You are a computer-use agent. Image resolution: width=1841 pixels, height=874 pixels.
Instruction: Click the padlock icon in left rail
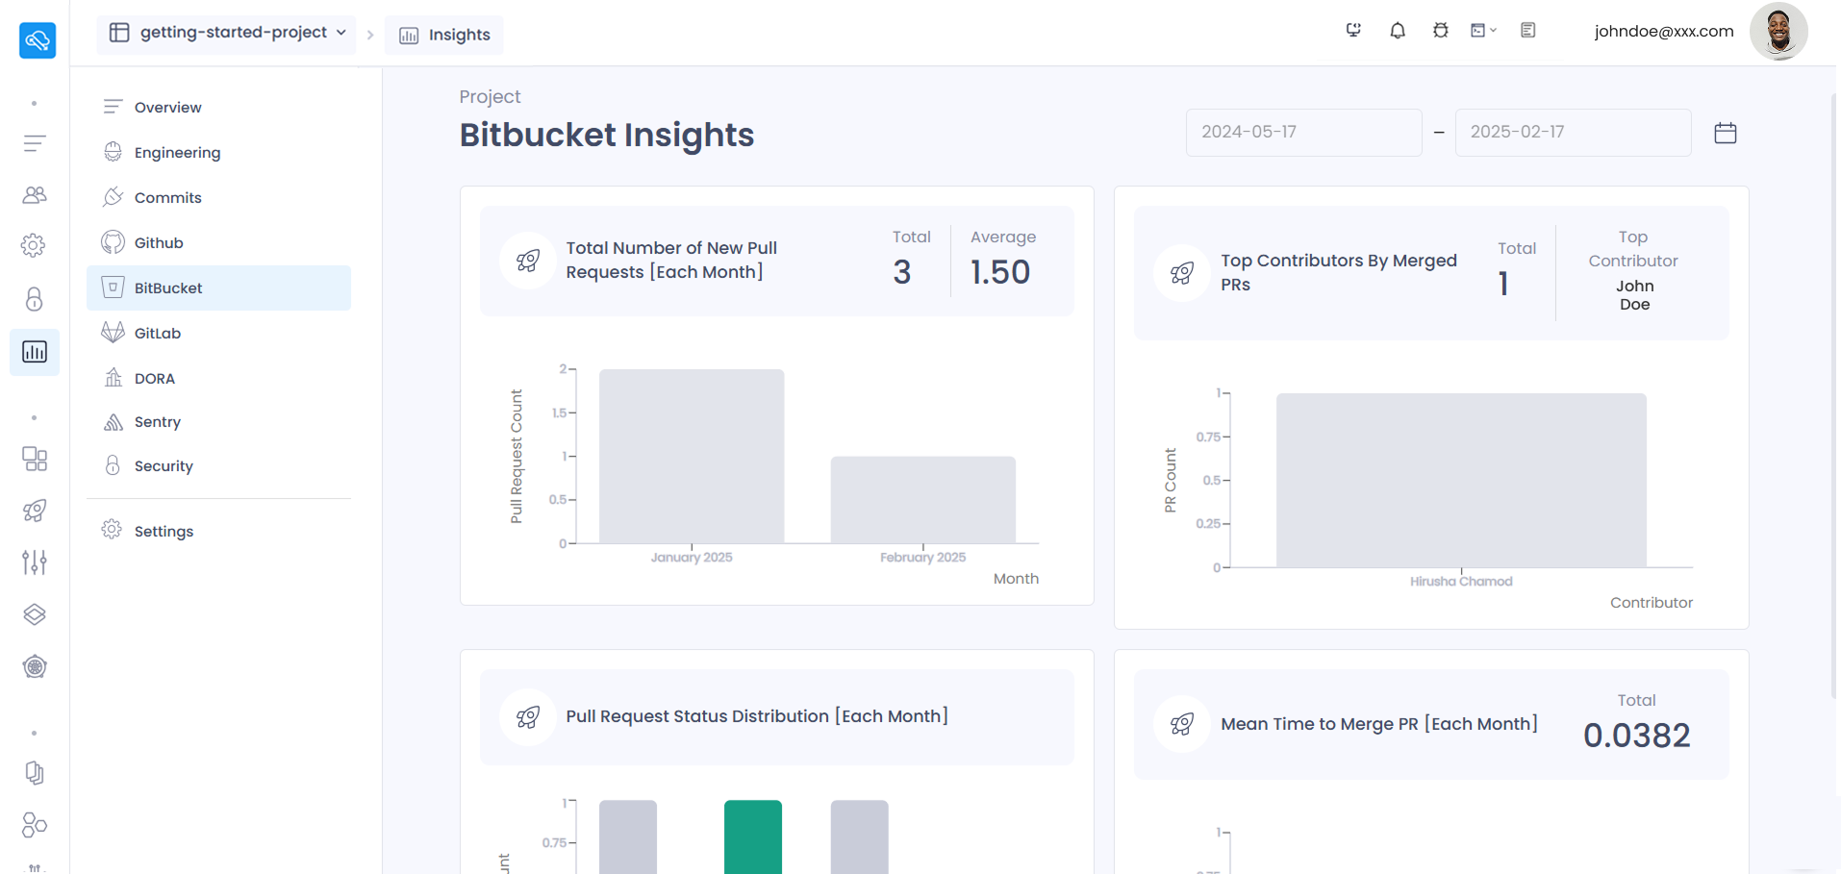[x=35, y=299]
